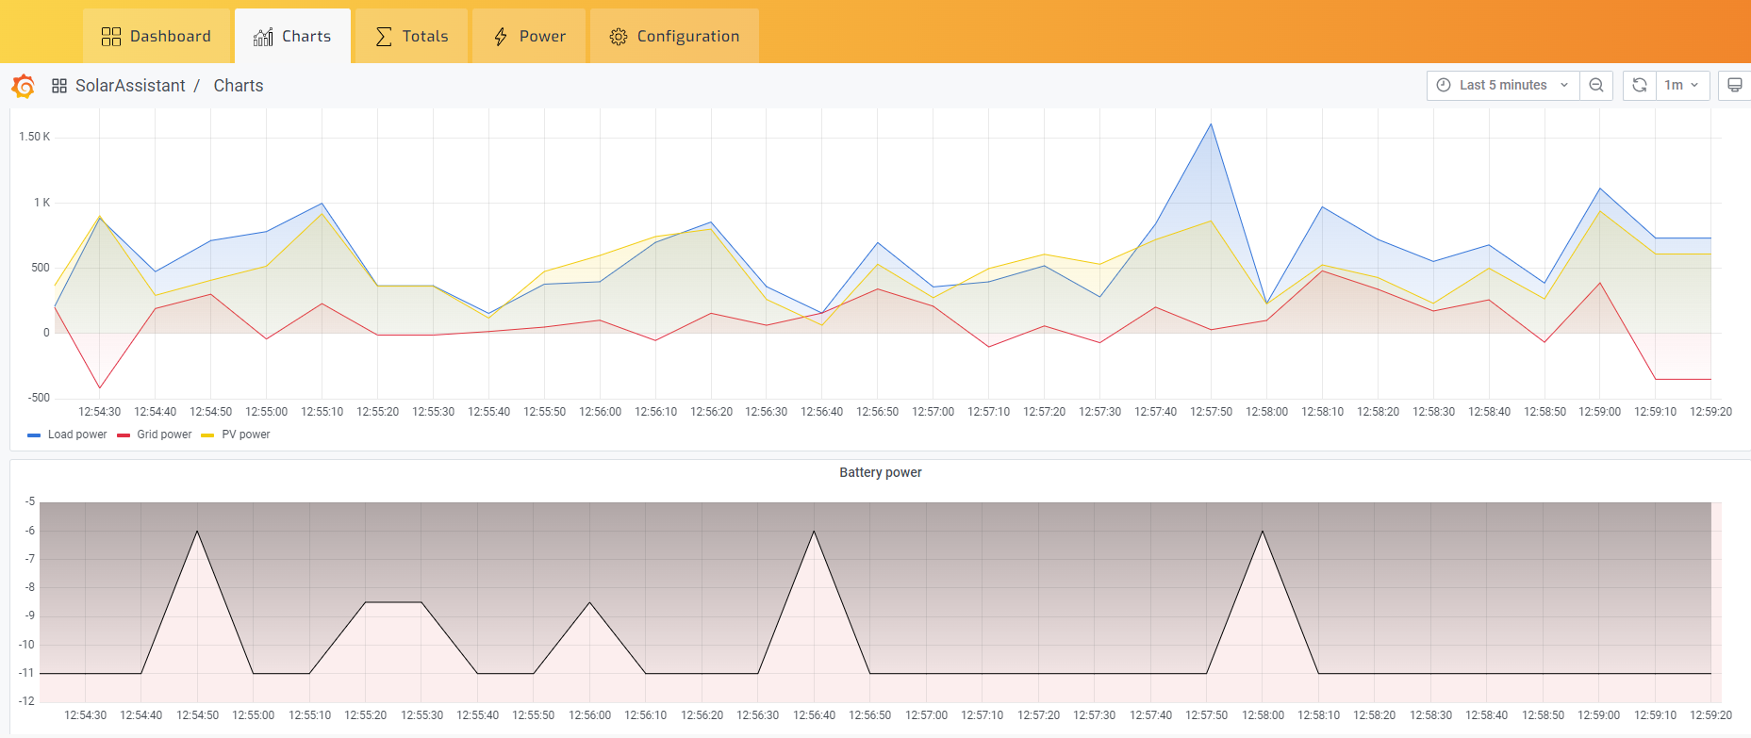The image size is (1751, 738).
Task: Click the Grafana logo icon
Action: (x=24, y=86)
